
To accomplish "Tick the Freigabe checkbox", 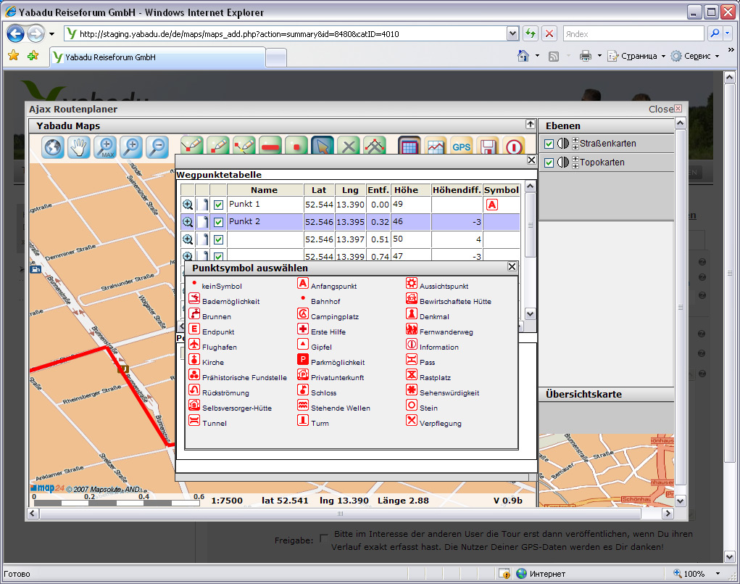I will [324, 538].
